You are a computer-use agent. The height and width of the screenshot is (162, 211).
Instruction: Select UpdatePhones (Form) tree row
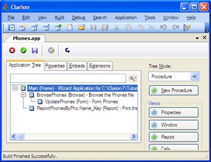(81, 102)
